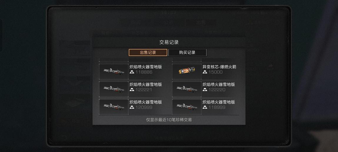The image size is (338, 152).
Task: Click the 15000 price value
Action: 215,72
